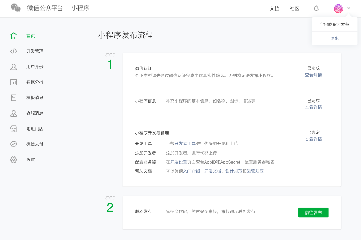Select the 客服消息 customer service icon
The image size is (361, 240).
14,113
